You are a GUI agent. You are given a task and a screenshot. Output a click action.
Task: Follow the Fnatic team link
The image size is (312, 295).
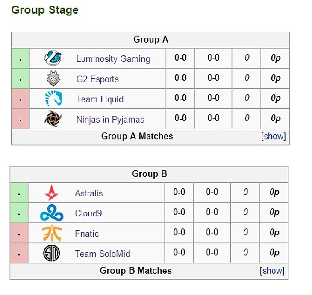[x=87, y=234]
